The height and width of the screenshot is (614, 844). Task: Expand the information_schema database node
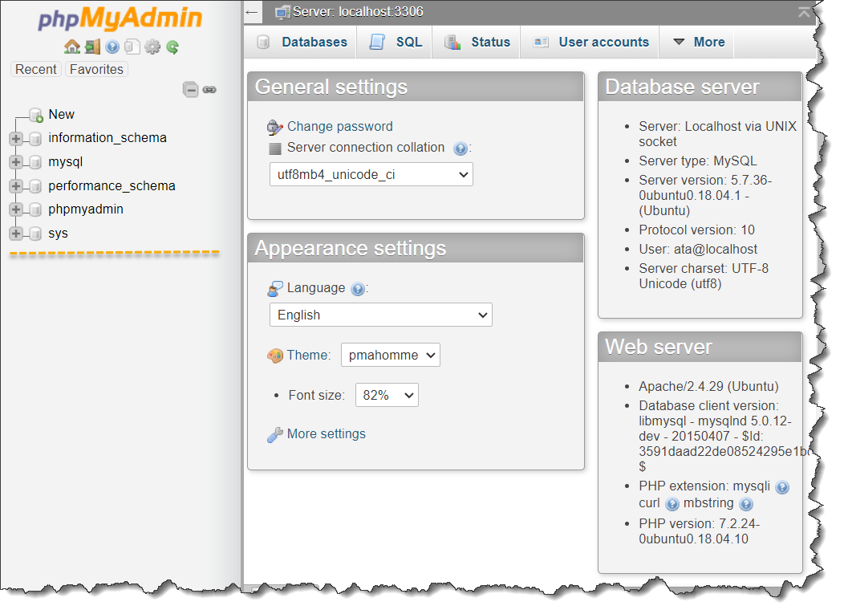pyautogui.click(x=15, y=139)
